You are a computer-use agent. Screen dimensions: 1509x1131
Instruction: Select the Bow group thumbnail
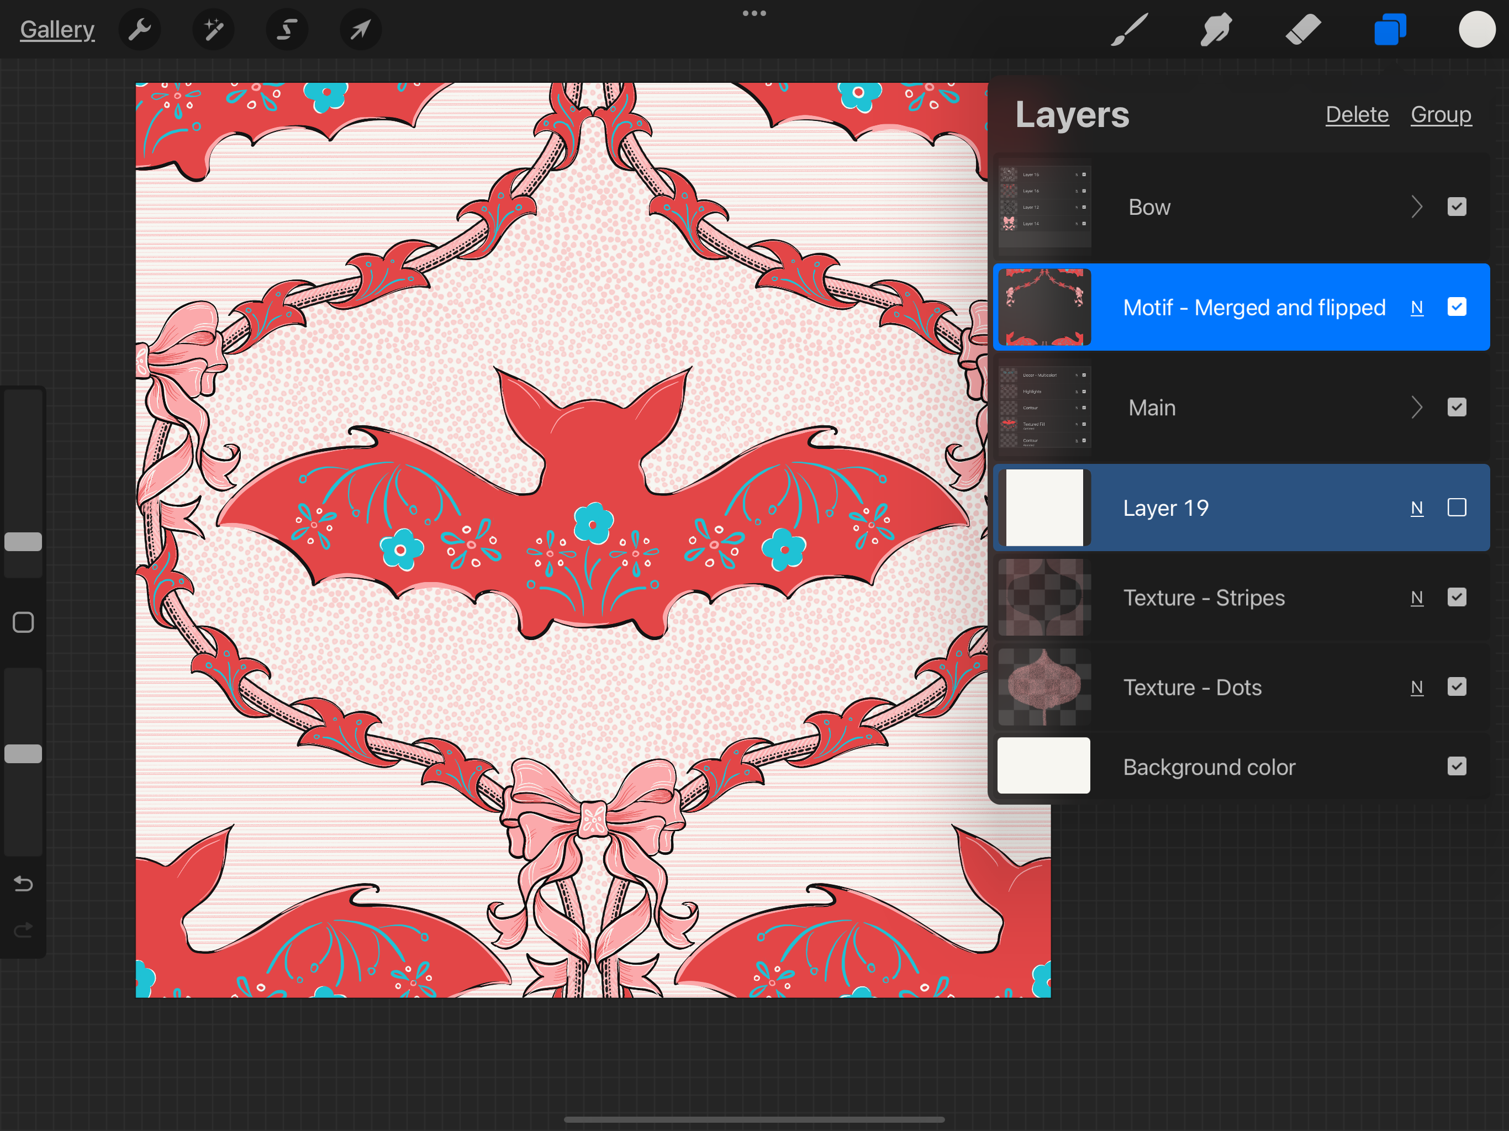(x=1044, y=207)
